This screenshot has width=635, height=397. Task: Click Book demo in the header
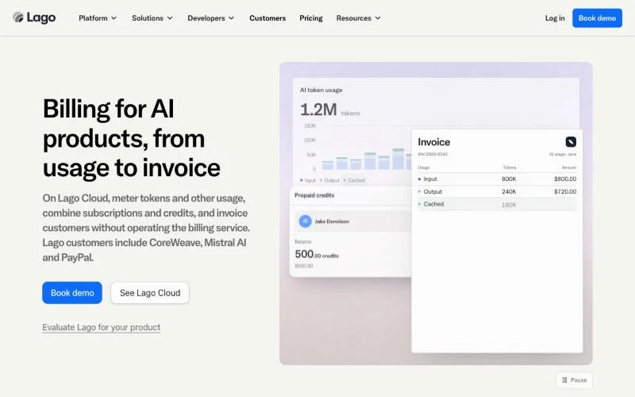(x=597, y=18)
